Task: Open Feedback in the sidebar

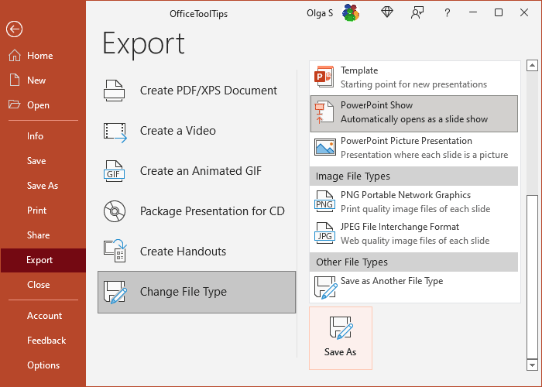Action: (46, 341)
